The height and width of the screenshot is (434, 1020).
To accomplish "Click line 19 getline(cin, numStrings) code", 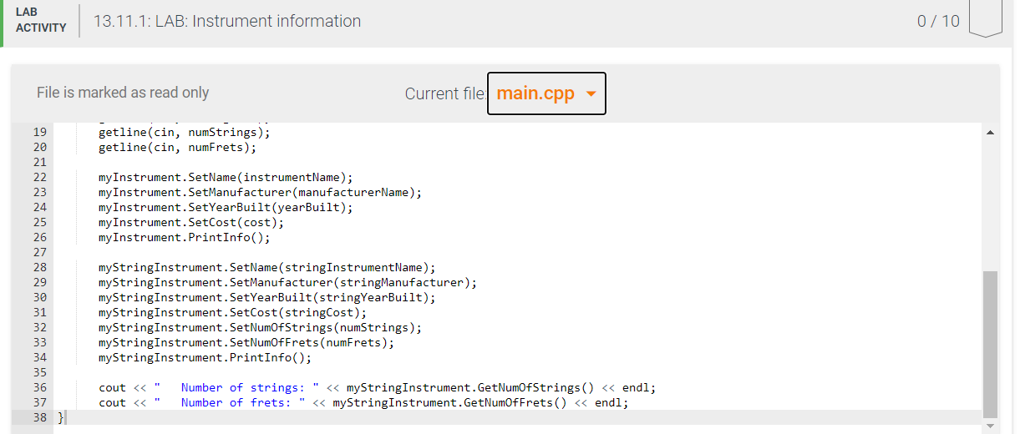I will coord(185,132).
